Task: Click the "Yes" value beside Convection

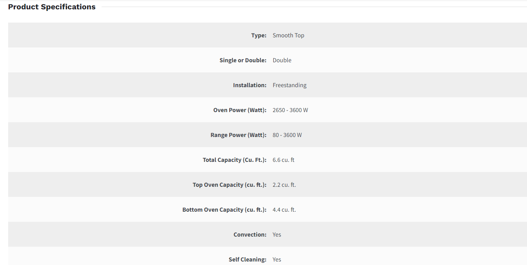Action: 277,235
